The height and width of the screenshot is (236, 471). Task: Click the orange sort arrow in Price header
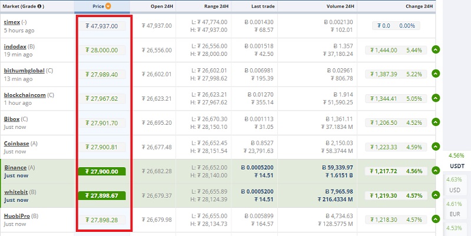[108, 6]
